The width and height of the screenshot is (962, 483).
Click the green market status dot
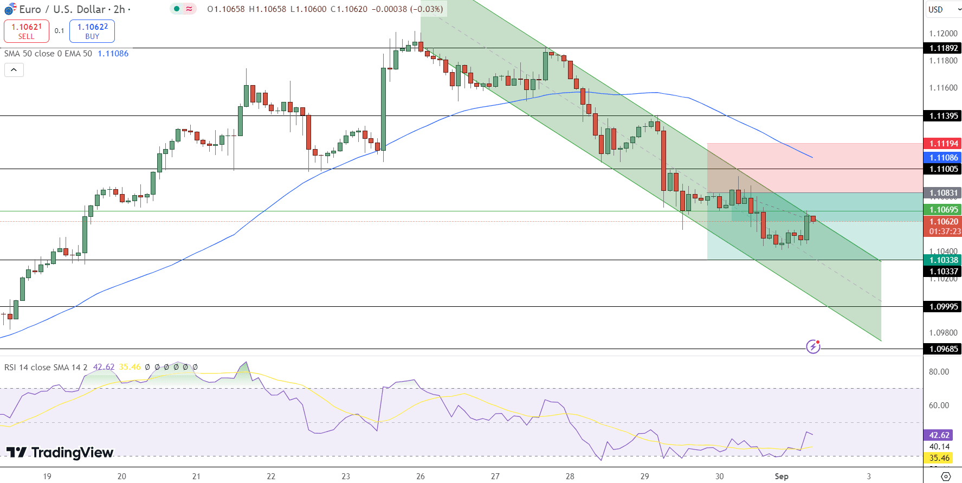click(x=177, y=9)
